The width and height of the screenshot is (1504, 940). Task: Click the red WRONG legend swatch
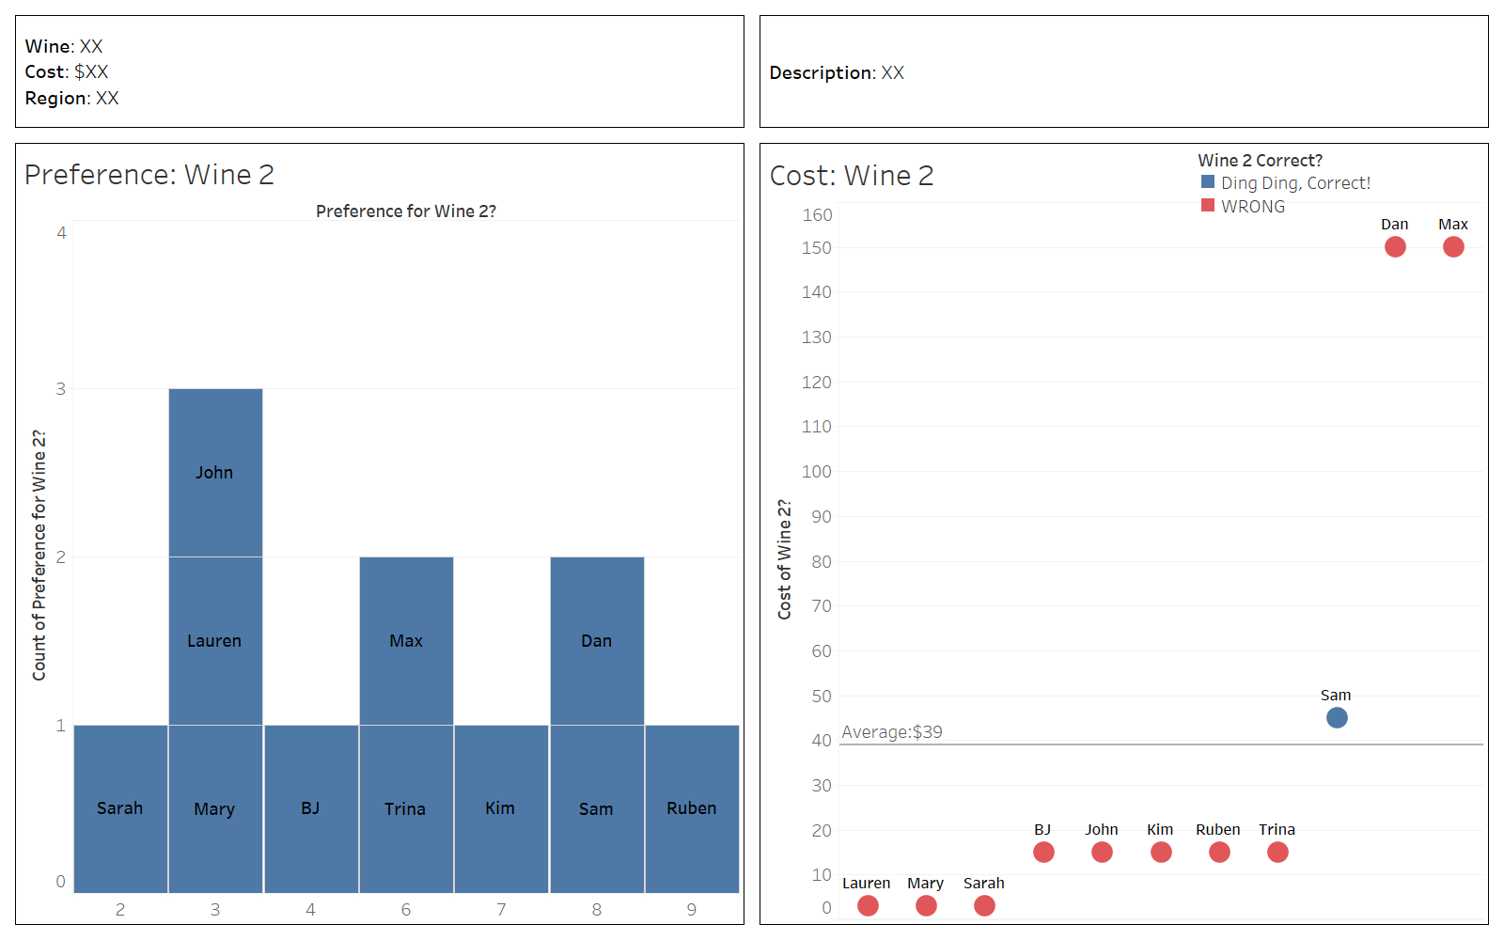1208,206
